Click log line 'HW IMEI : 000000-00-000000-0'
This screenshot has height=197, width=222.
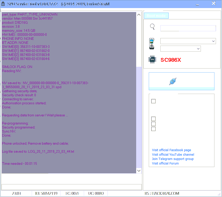click(x=24, y=35)
